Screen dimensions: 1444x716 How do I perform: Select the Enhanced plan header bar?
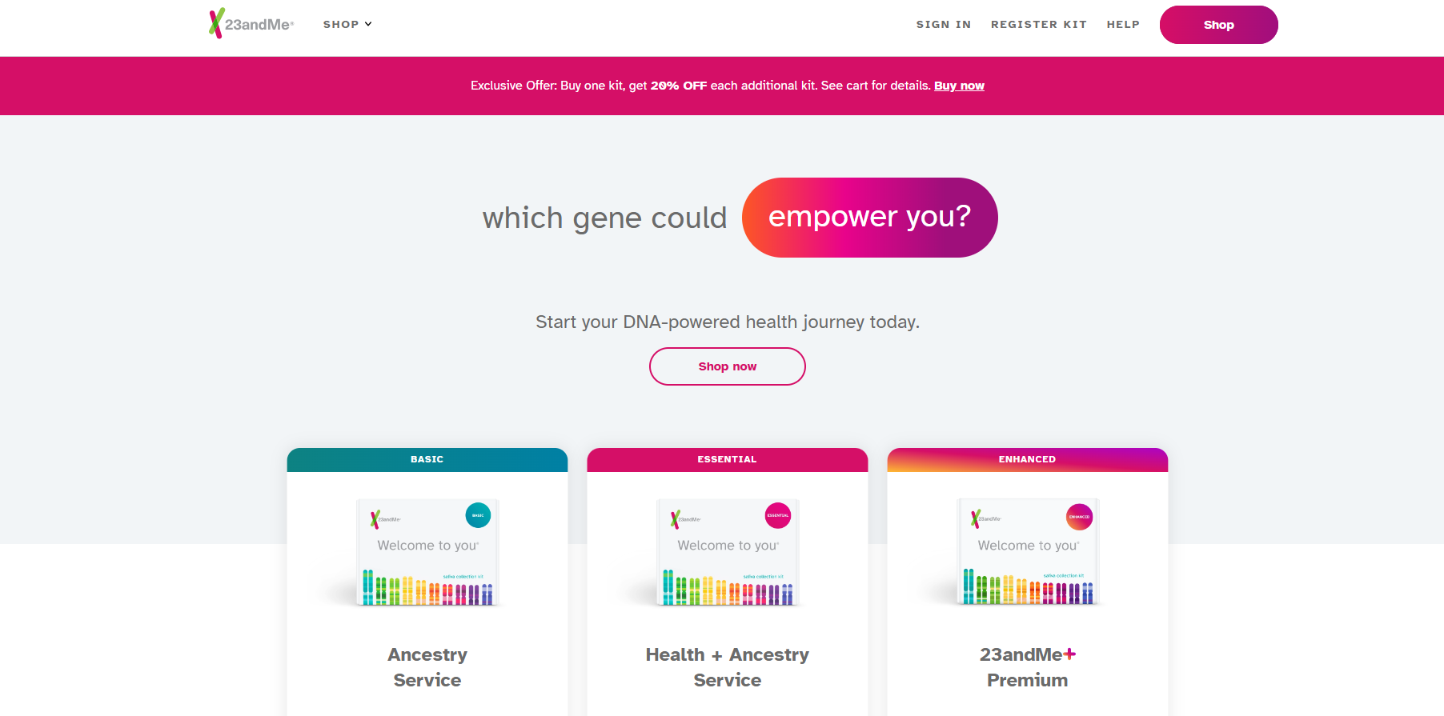1027,460
